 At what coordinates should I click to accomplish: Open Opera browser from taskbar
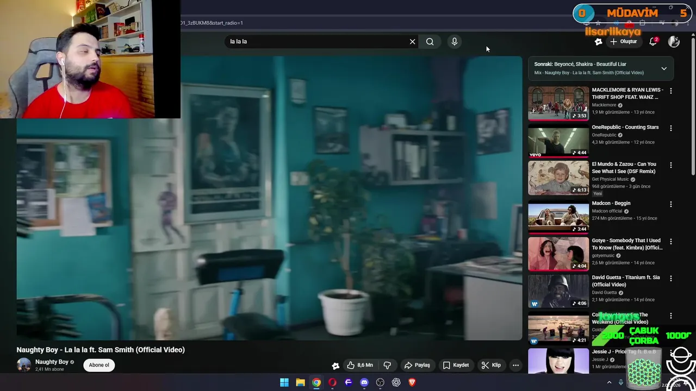coord(332,382)
